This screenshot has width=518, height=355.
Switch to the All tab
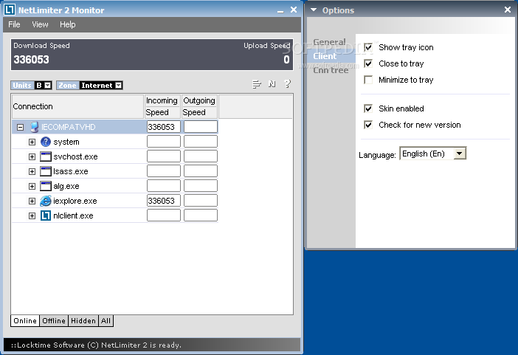point(106,320)
